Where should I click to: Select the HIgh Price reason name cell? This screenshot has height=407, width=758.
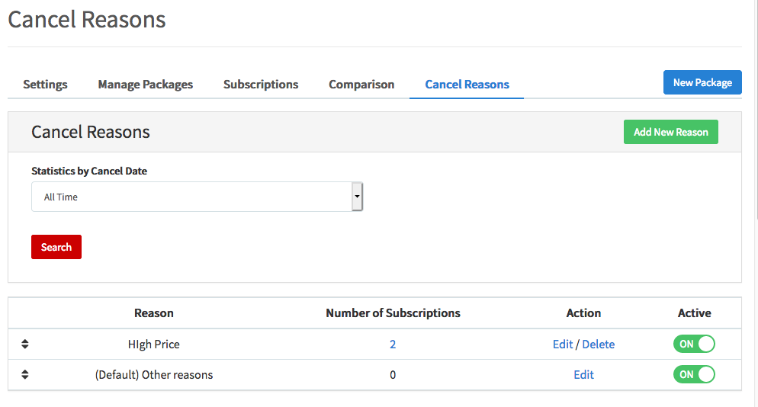pyautogui.click(x=154, y=345)
